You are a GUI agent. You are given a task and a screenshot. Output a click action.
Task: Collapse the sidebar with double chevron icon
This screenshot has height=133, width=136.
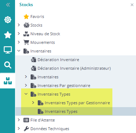coord(8,5)
